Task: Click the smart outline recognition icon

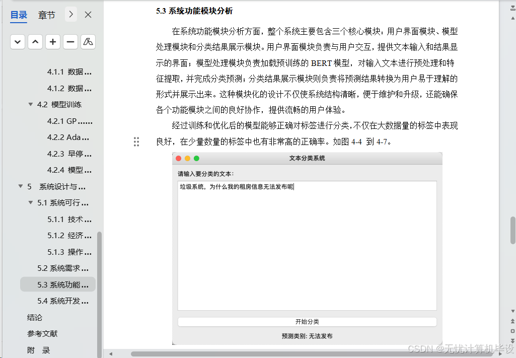Action: click(88, 42)
